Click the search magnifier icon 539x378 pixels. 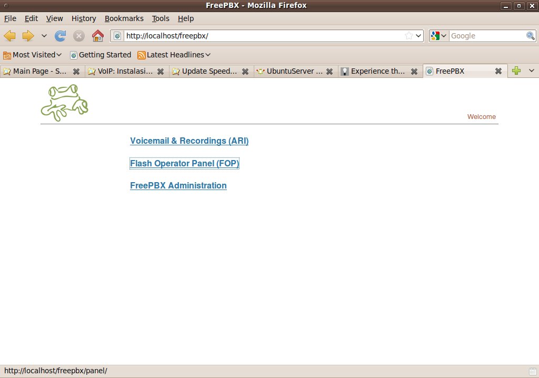pyautogui.click(x=531, y=36)
